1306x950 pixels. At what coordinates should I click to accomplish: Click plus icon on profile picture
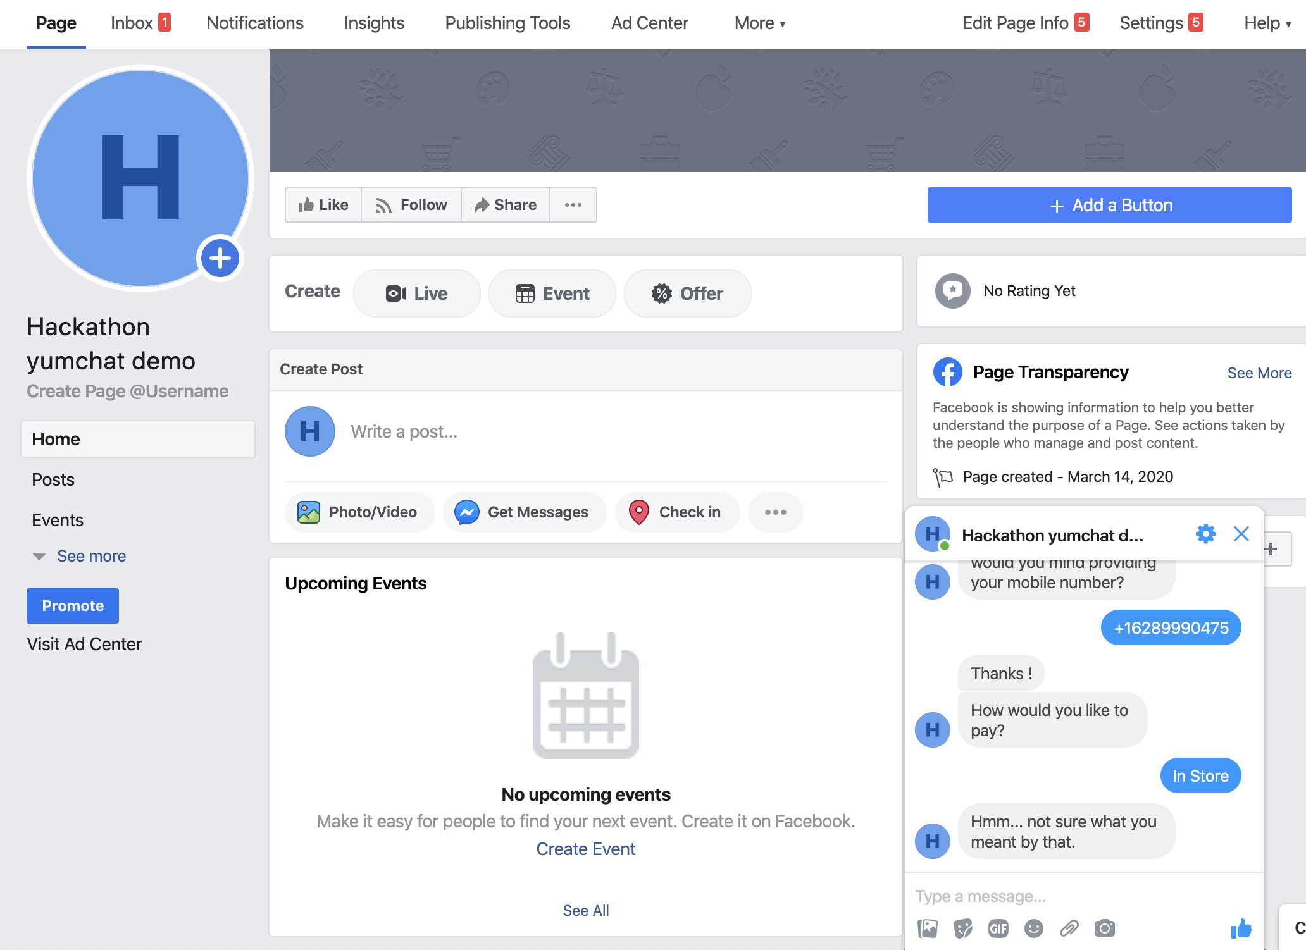220,258
